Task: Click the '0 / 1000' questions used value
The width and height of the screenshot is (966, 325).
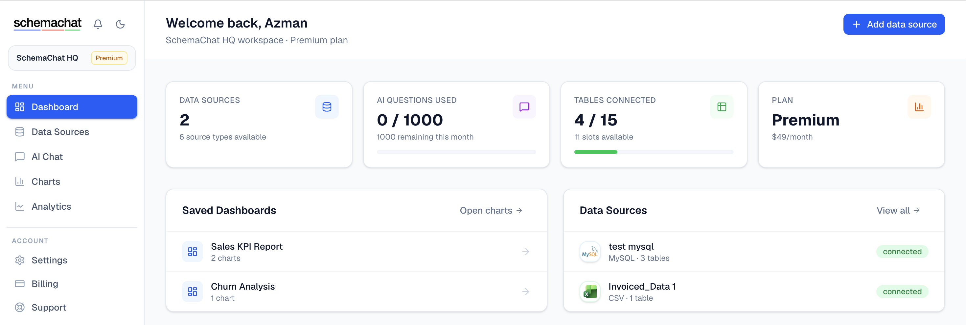Action: pyautogui.click(x=409, y=120)
